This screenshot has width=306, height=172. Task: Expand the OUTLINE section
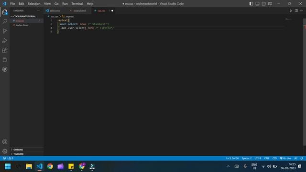27,150
